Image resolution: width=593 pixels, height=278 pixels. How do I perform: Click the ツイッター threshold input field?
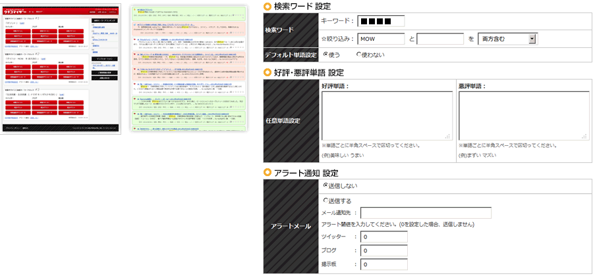point(383,237)
